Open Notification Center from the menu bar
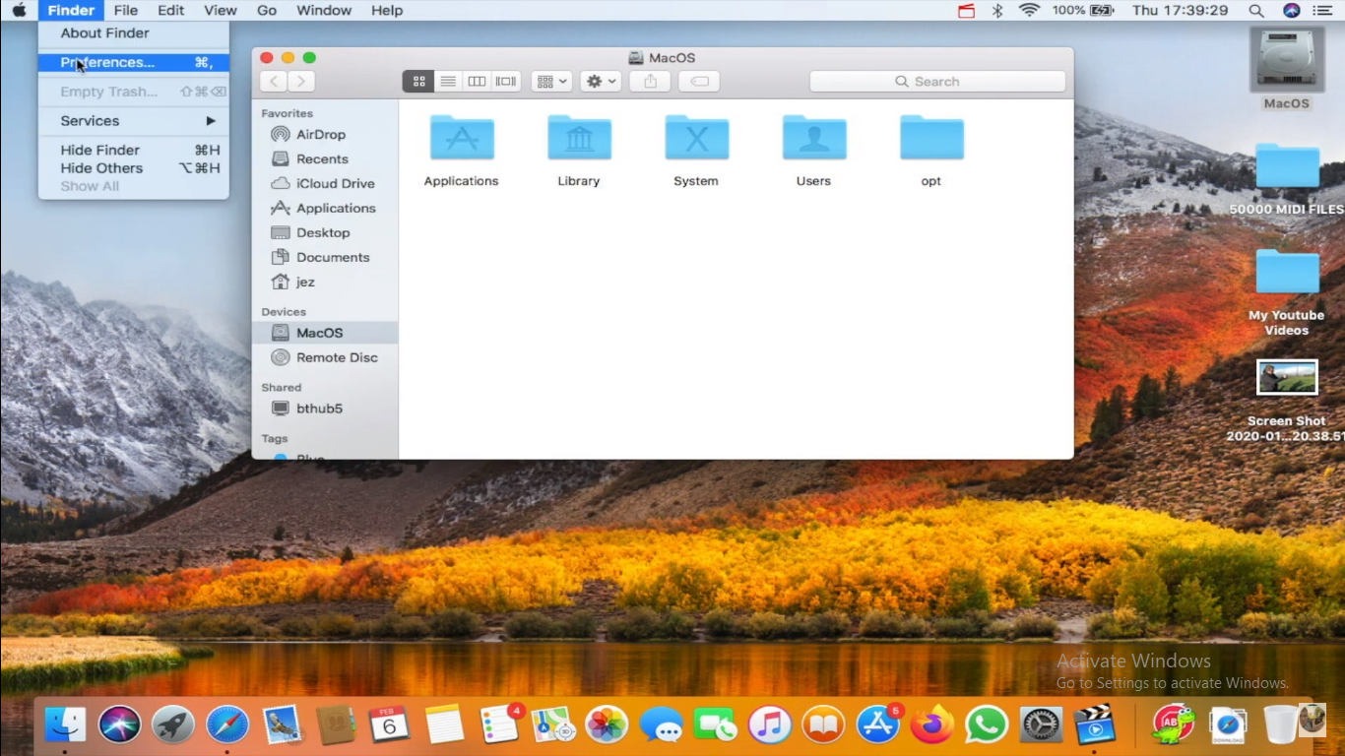Image resolution: width=1345 pixels, height=756 pixels. click(1325, 10)
